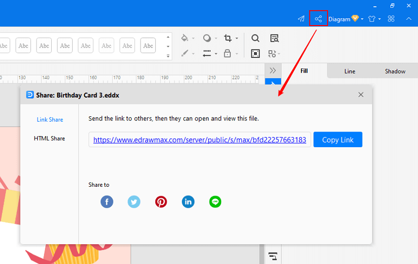Share to Twitter
This screenshot has height=264, width=418.
[x=134, y=202]
